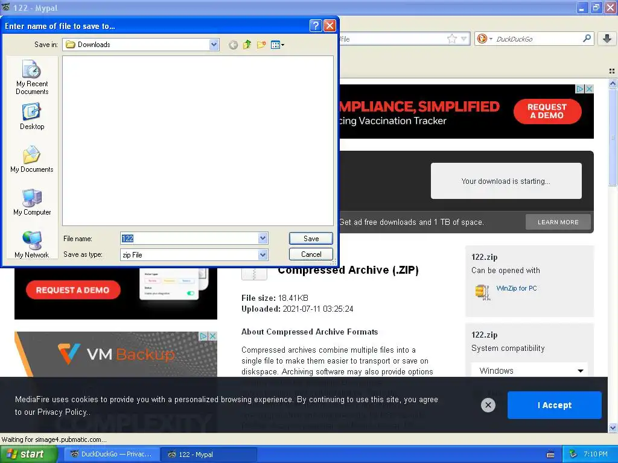This screenshot has height=463, width=618.
Task: Go up one folder level
Action: tap(247, 45)
